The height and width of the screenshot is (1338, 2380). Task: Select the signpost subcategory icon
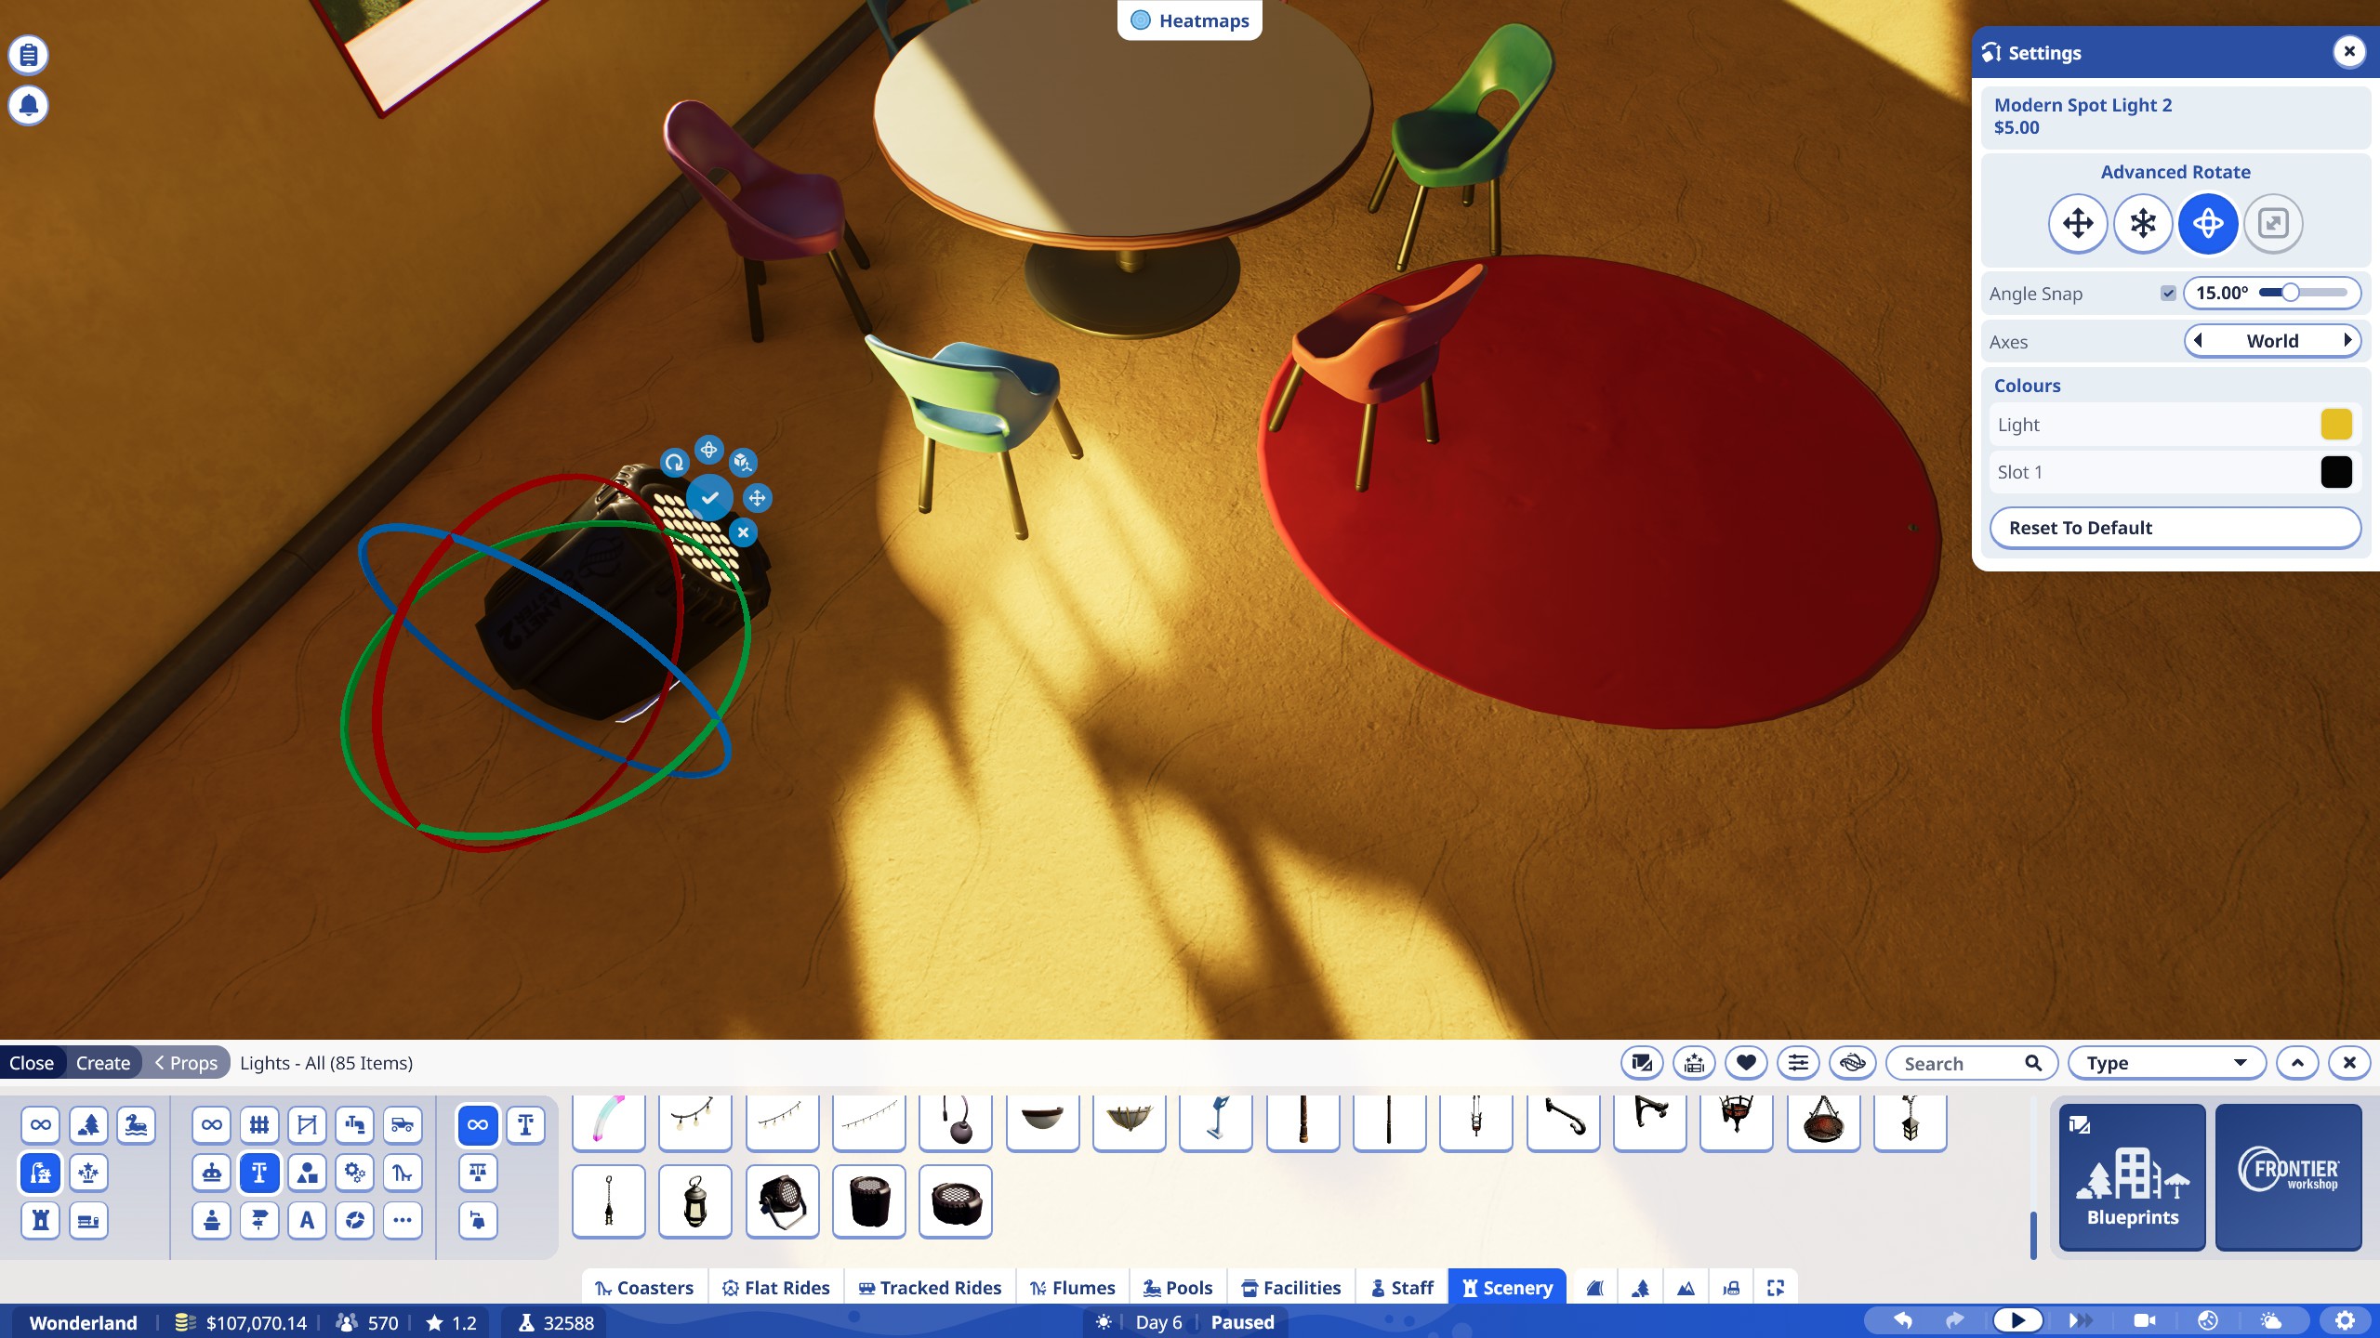click(259, 1221)
